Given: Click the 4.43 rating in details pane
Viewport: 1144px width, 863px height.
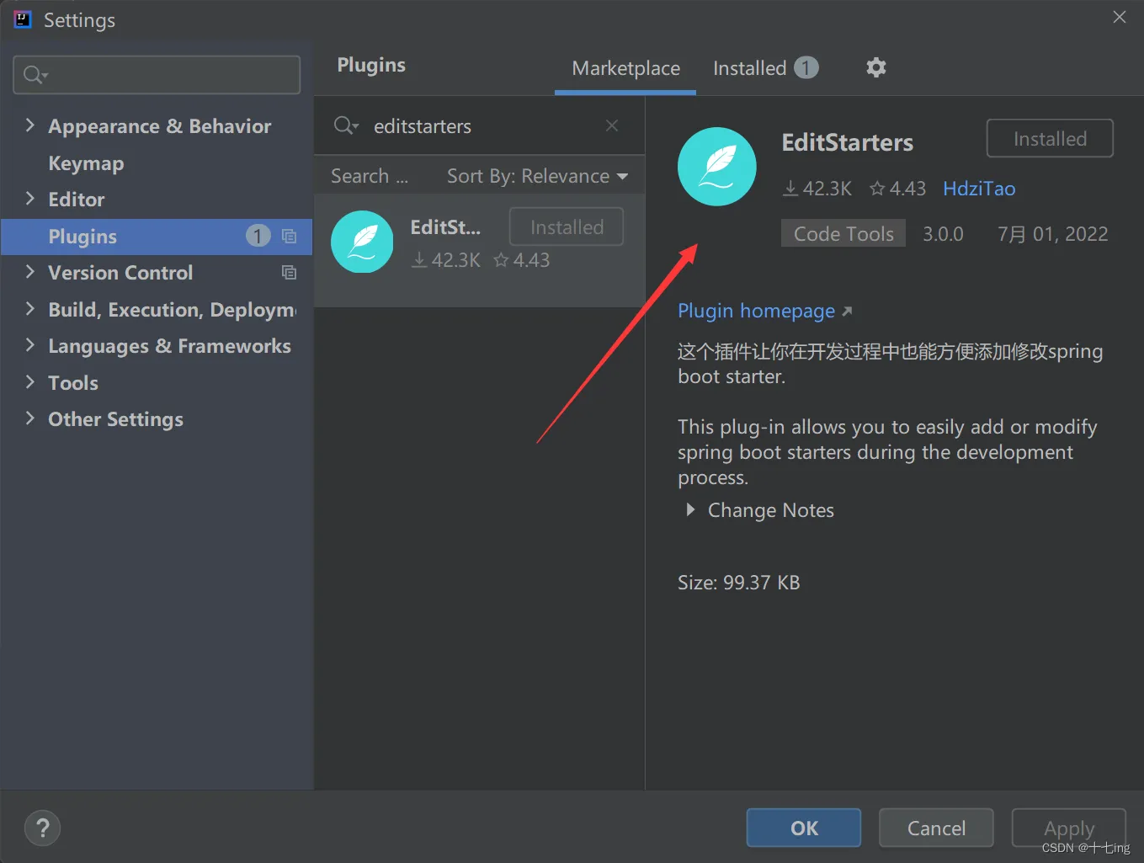Looking at the screenshot, I should 897,189.
